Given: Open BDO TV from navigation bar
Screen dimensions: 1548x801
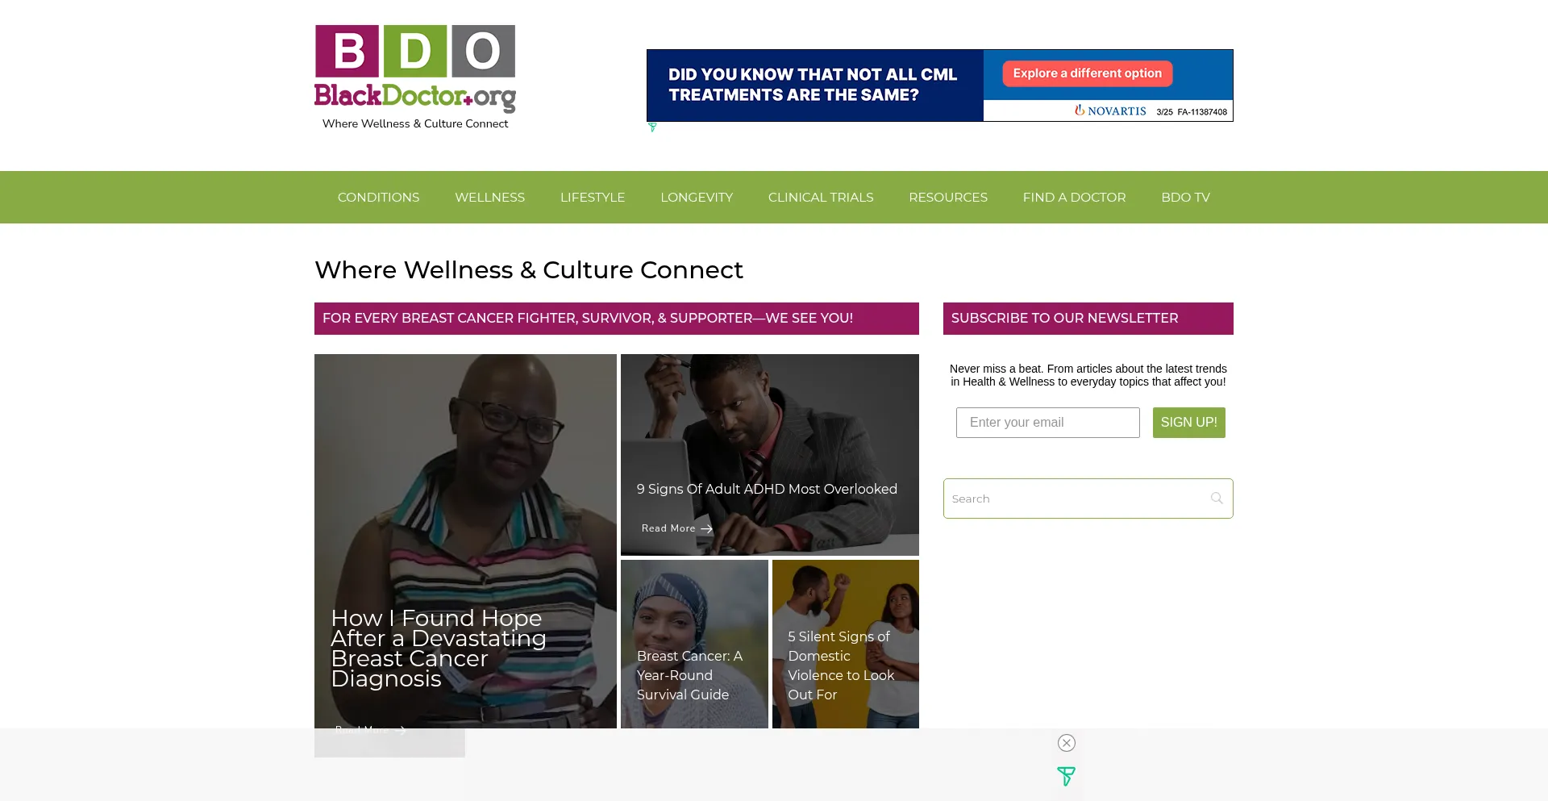Looking at the screenshot, I should pos(1185,198).
